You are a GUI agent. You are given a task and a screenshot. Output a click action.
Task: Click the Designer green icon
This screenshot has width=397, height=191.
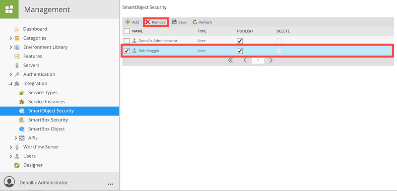[x=17, y=165]
